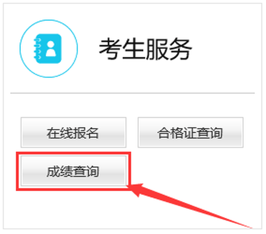Look up certificate with 合格证查询
Viewport: 266px width, 234px height.
click(x=190, y=132)
